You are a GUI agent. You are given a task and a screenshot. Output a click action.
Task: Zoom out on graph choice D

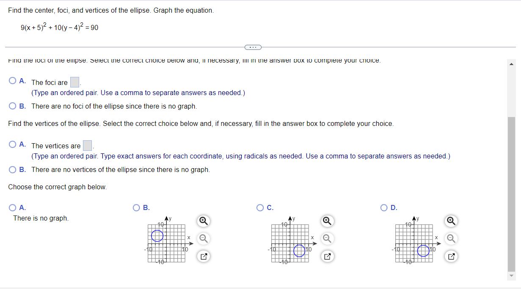click(x=451, y=238)
